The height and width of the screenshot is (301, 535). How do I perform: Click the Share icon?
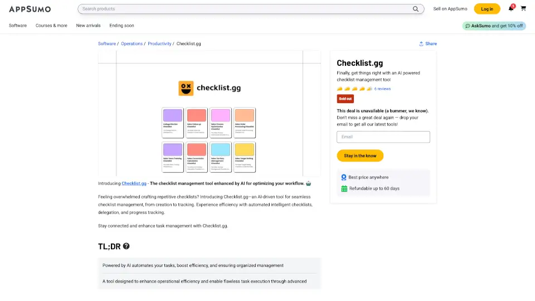421,43
